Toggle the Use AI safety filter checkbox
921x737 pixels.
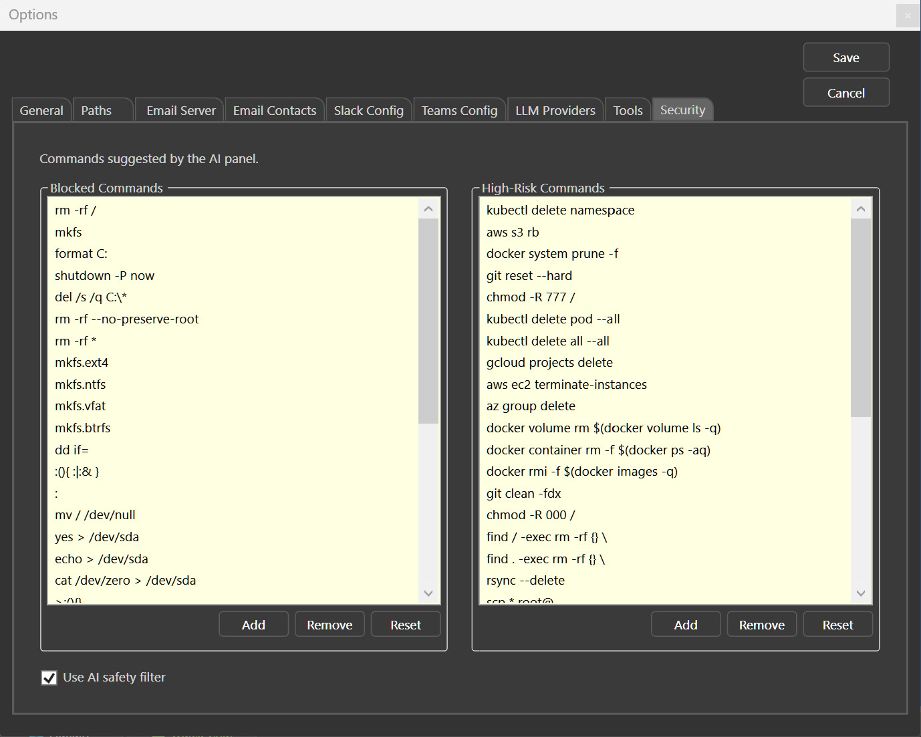click(x=49, y=678)
